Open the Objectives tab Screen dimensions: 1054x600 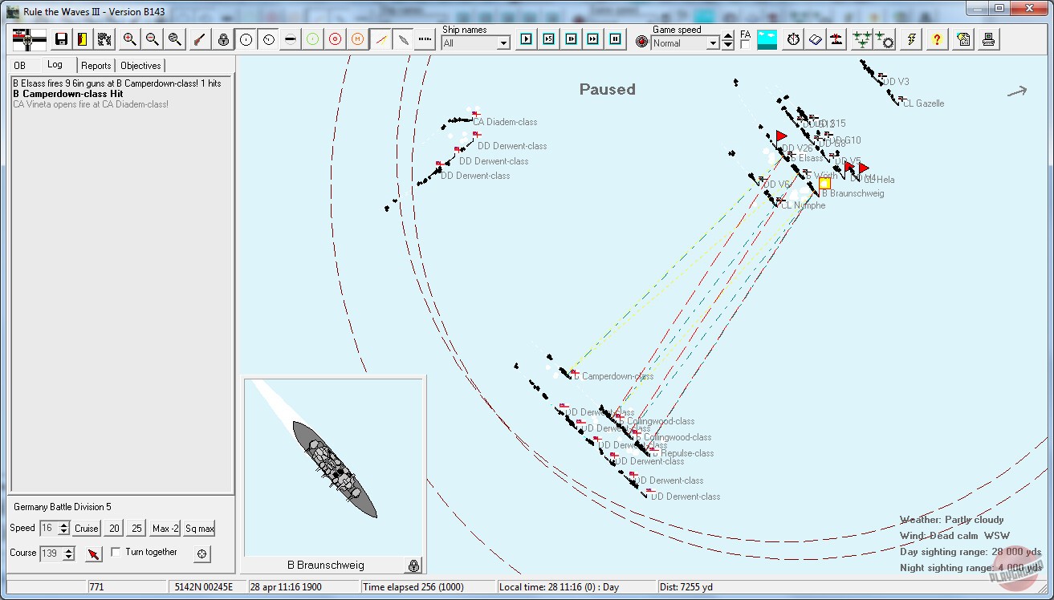pyautogui.click(x=140, y=66)
